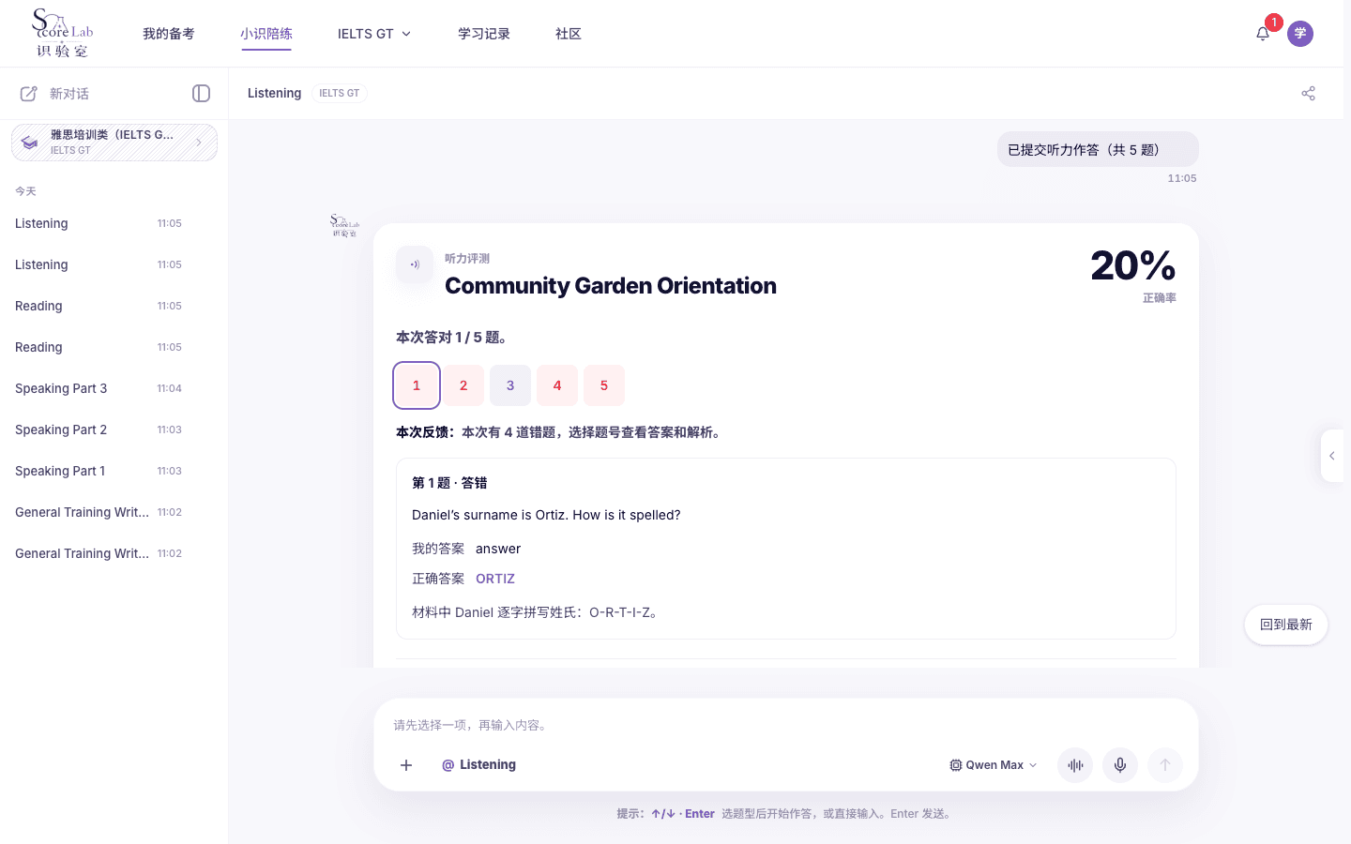The image size is (1351, 844).
Task: Open the IELTS GT dropdown menu
Action: (374, 34)
